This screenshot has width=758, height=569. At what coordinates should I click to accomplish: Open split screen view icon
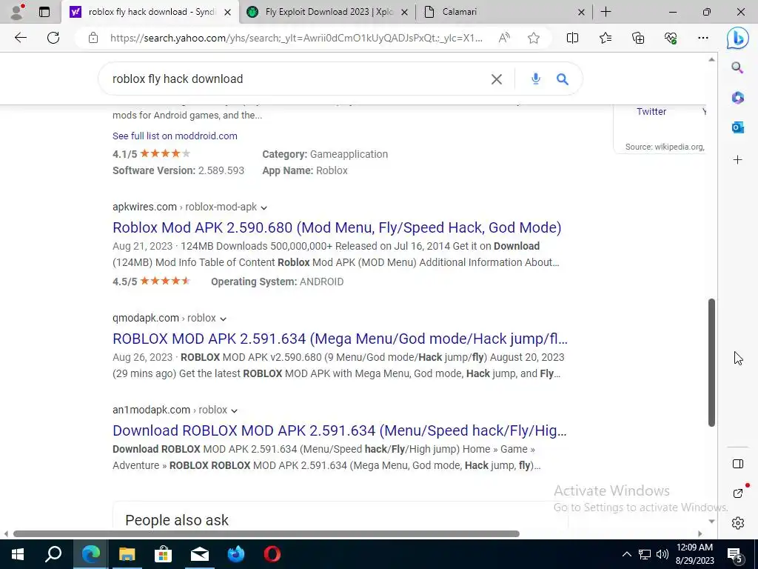point(572,38)
